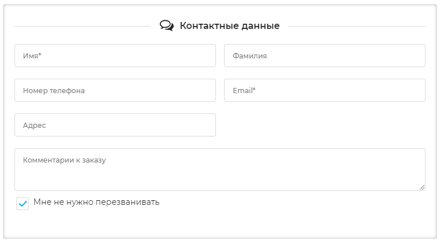Click the "Контактные данные" heading text

click(x=229, y=26)
